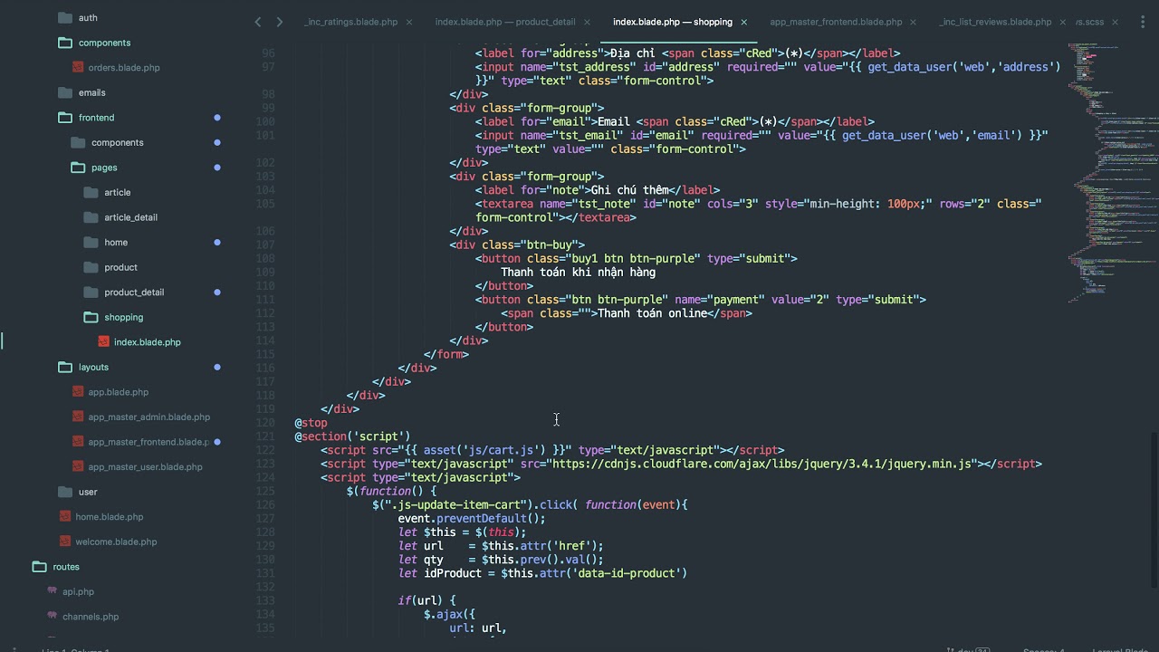The height and width of the screenshot is (652, 1159).
Task: Click the app_master_frontend file icon in sidebar
Action: [x=78, y=442]
